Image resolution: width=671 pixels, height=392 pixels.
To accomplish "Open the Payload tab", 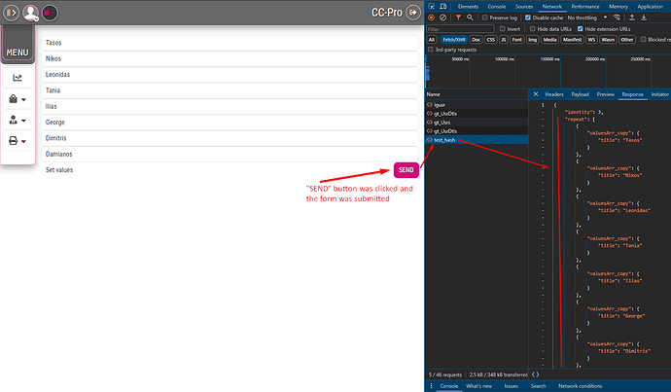I will point(580,94).
